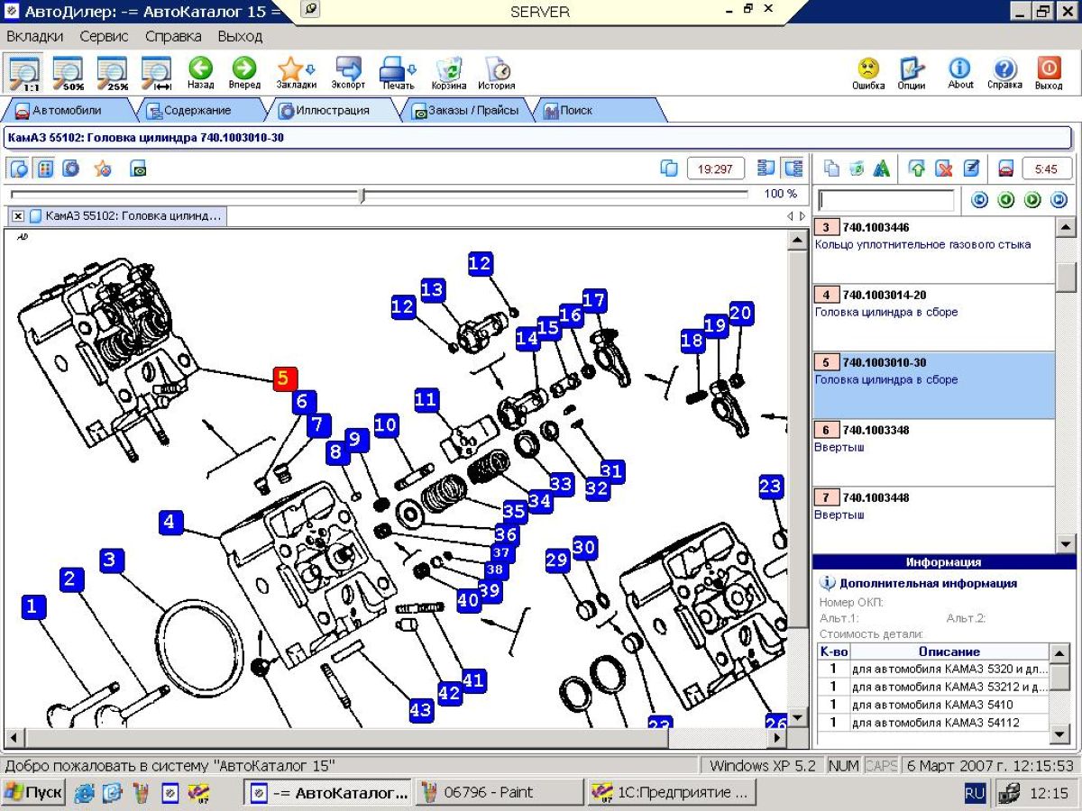Click the recycle basket icon in parts panel
Viewport: 1082px width, 811px height.
[857, 169]
